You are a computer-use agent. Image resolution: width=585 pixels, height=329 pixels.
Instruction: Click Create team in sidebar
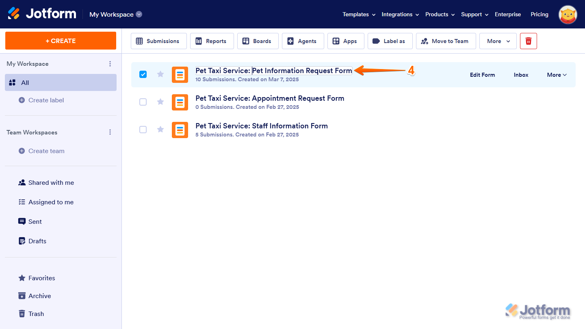(x=41, y=151)
